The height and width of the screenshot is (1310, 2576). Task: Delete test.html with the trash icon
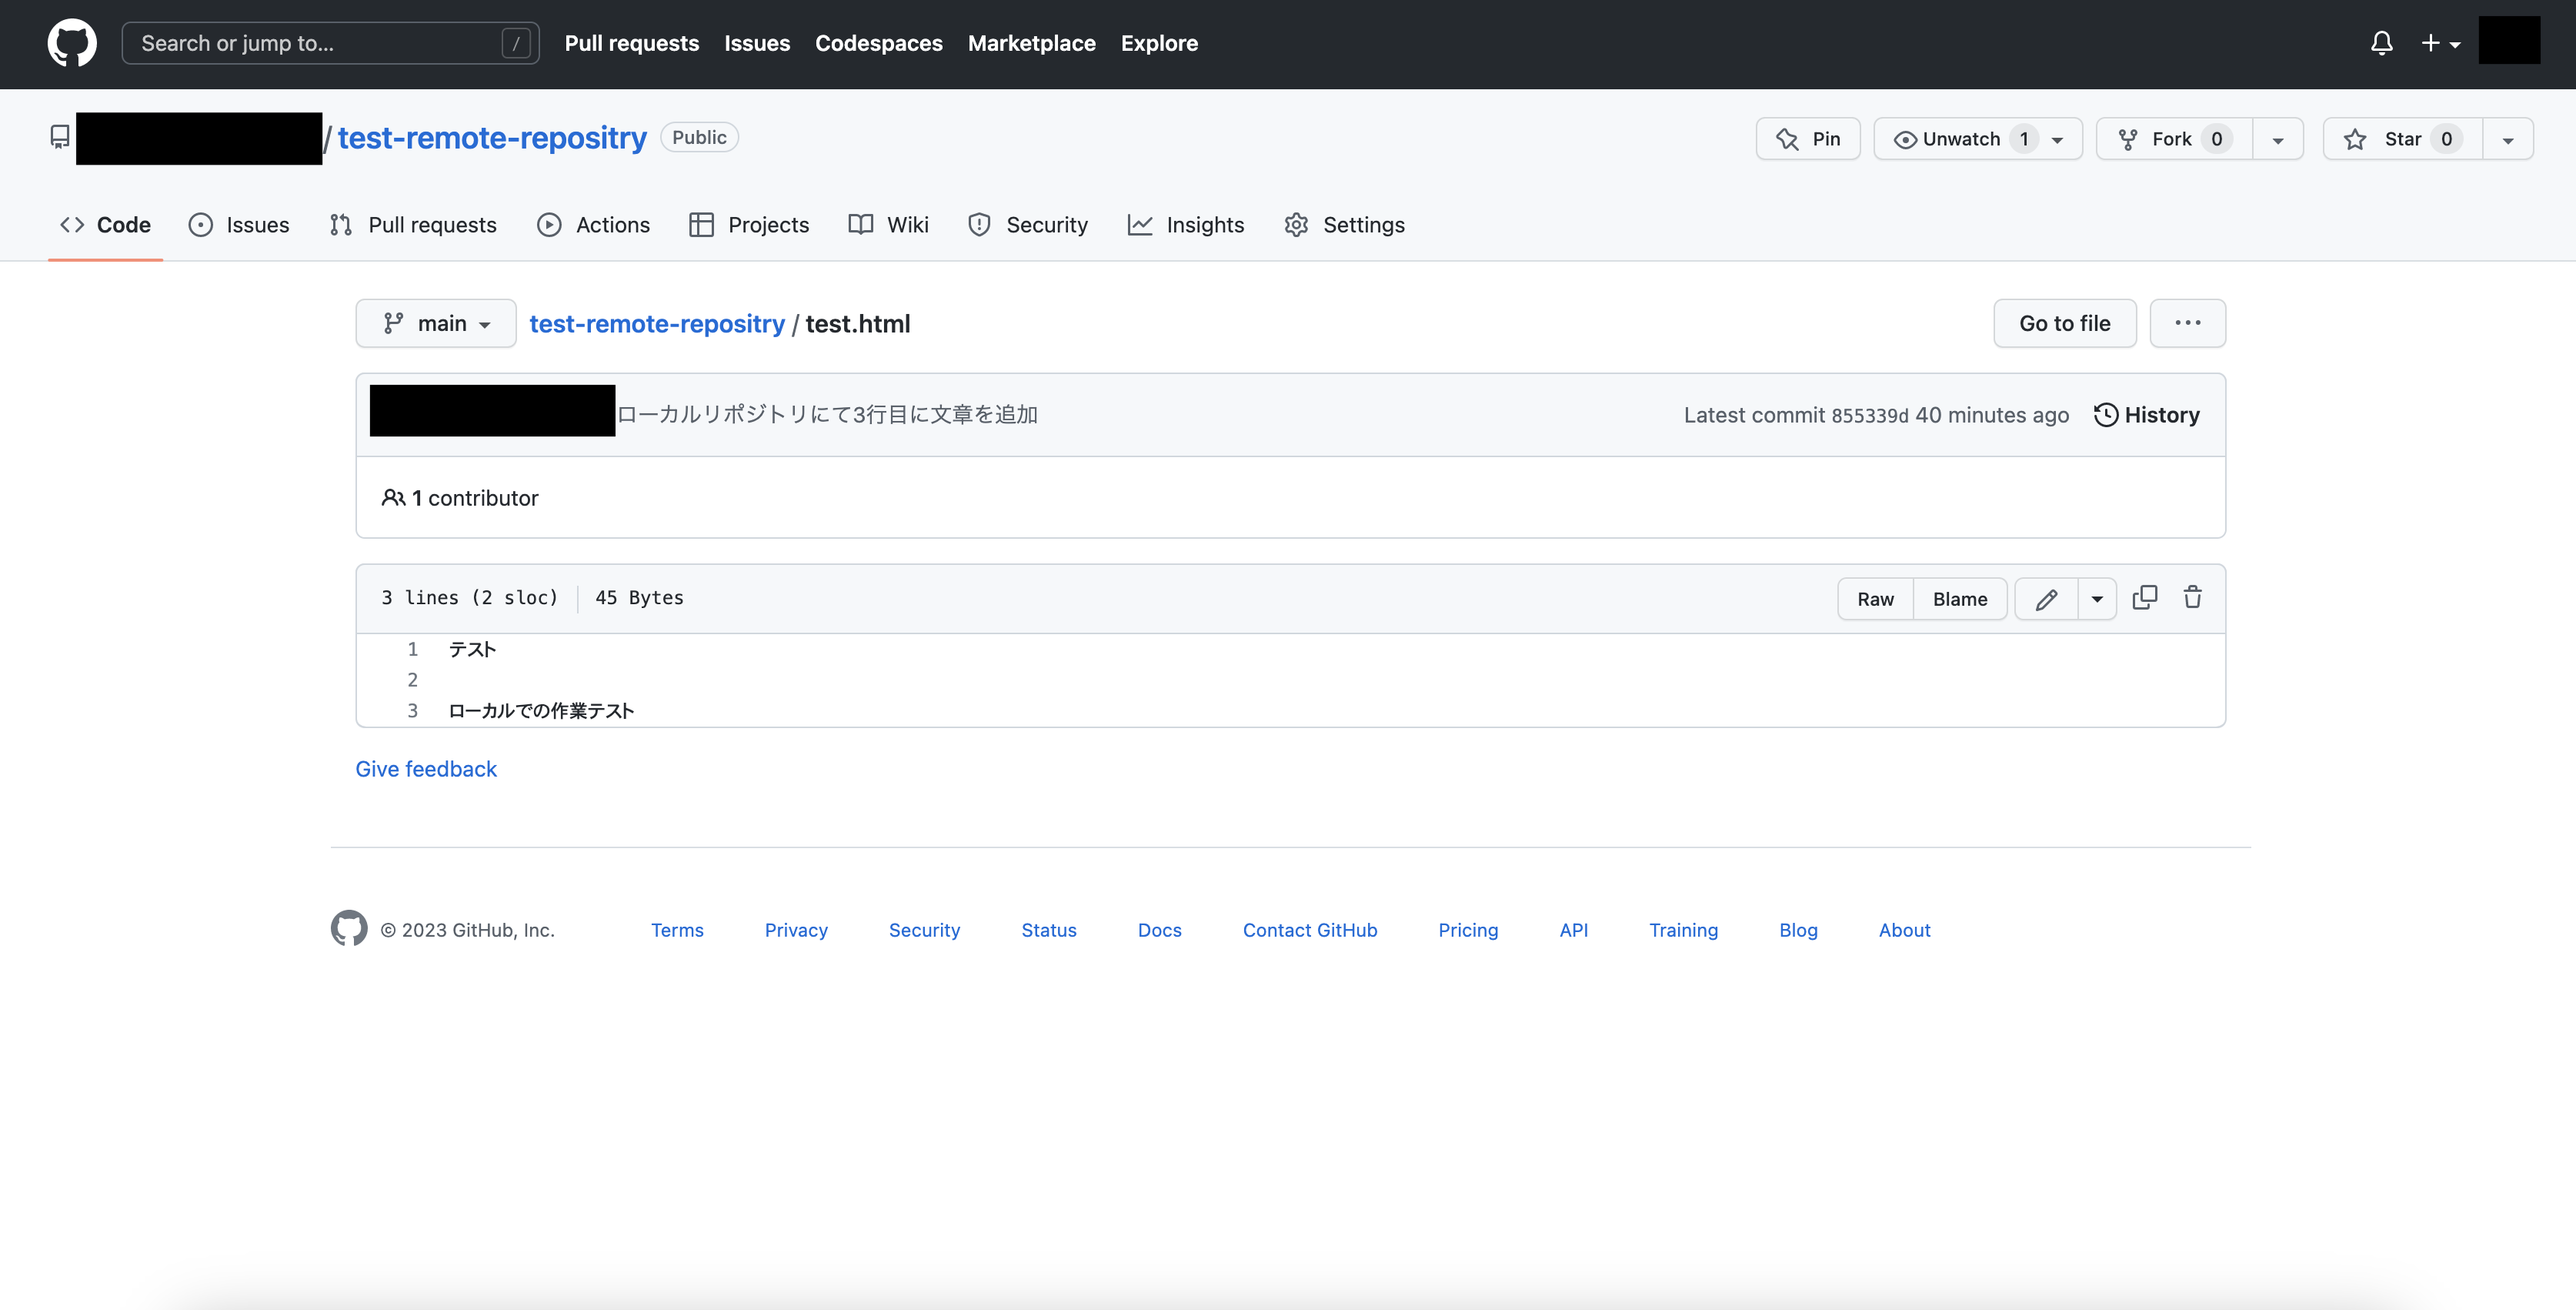[x=2192, y=598]
